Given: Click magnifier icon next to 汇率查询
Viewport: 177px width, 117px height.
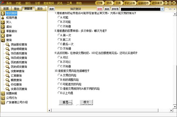Looking at the screenshot, I should coord(8,76).
